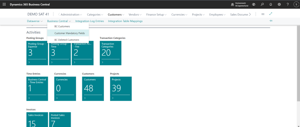The width and height of the screenshot is (300, 127).
Task: Click the Time Entries group label
Action: (33, 74)
